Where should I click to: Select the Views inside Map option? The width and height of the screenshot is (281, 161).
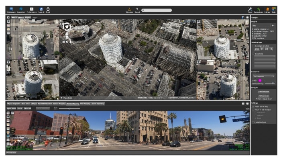pyautogui.click(x=253, y=106)
